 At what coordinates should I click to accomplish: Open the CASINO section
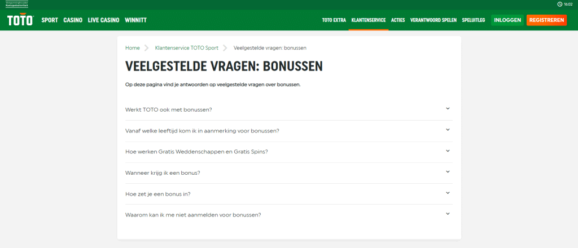click(73, 20)
